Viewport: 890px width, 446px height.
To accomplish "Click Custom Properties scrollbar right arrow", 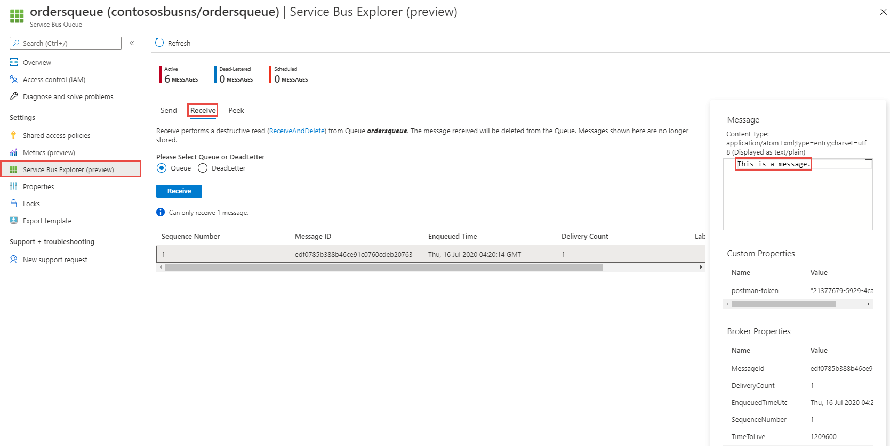I will pyautogui.click(x=869, y=304).
